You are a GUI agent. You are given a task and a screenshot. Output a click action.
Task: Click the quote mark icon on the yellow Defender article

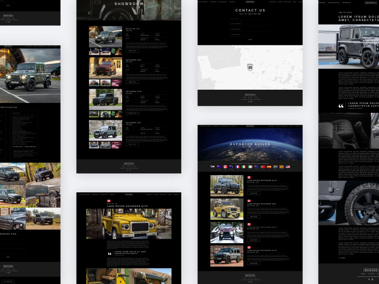pos(110,254)
